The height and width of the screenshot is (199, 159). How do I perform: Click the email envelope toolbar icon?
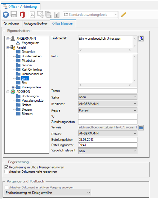coord(40,14)
